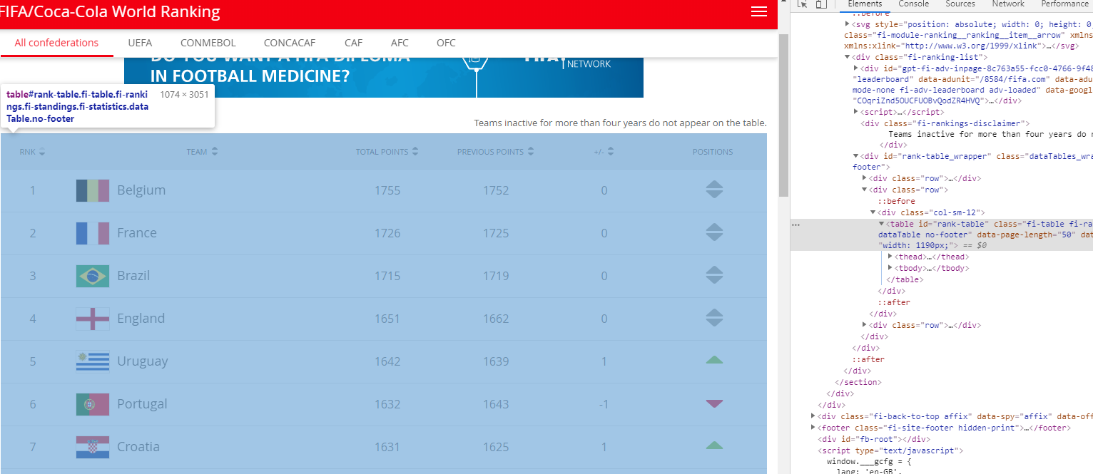Sort table by TEAM column
Screen dimensions: 1093x474
coord(202,152)
